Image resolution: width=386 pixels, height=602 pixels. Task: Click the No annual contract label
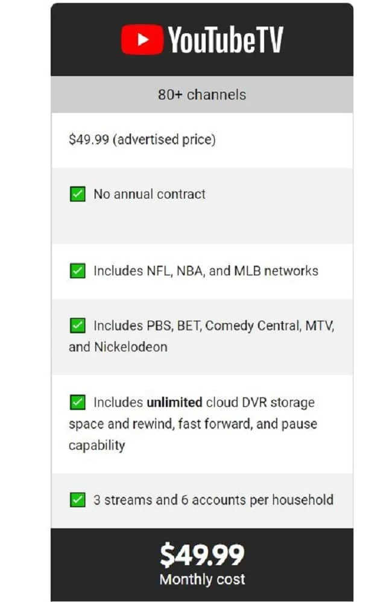tap(150, 194)
